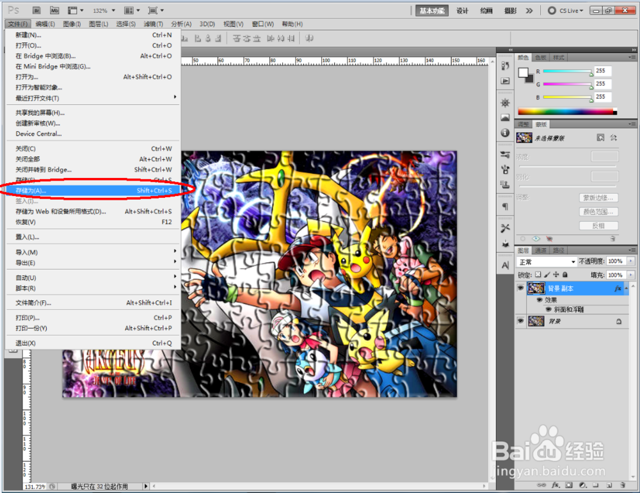Click the CS Live circle icon
The width and height of the screenshot is (640, 493).
pyautogui.click(x=552, y=11)
